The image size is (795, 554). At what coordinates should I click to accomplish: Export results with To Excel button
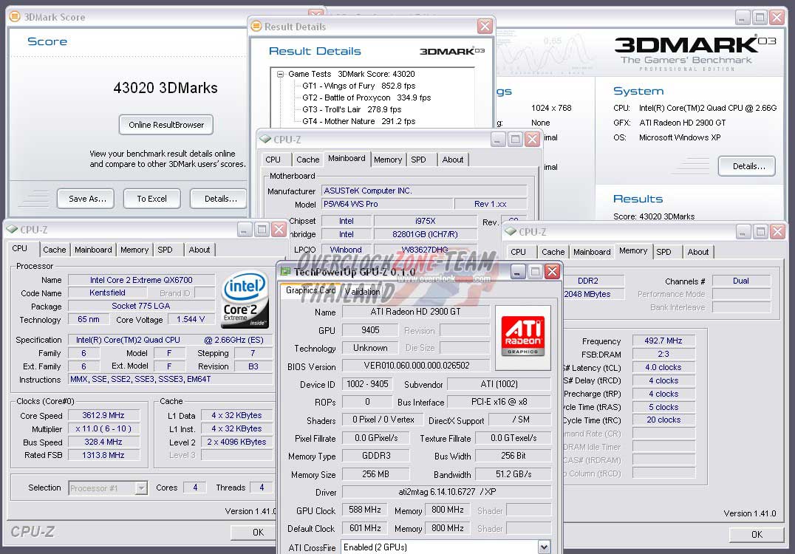tap(151, 199)
